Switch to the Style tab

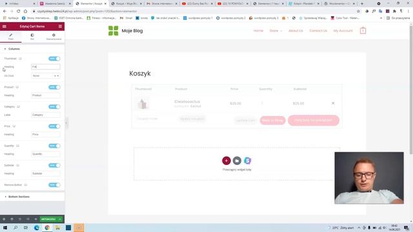coord(32,37)
